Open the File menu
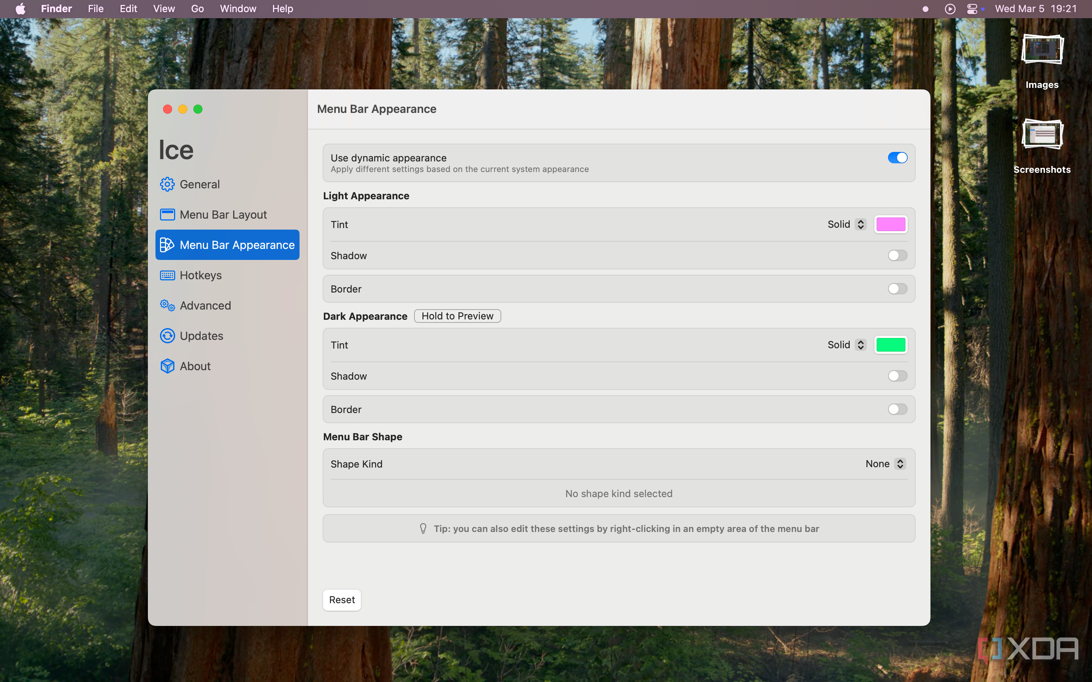This screenshot has height=682, width=1092. tap(96, 9)
